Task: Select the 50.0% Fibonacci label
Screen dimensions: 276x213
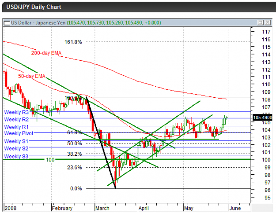Action: point(75,143)
